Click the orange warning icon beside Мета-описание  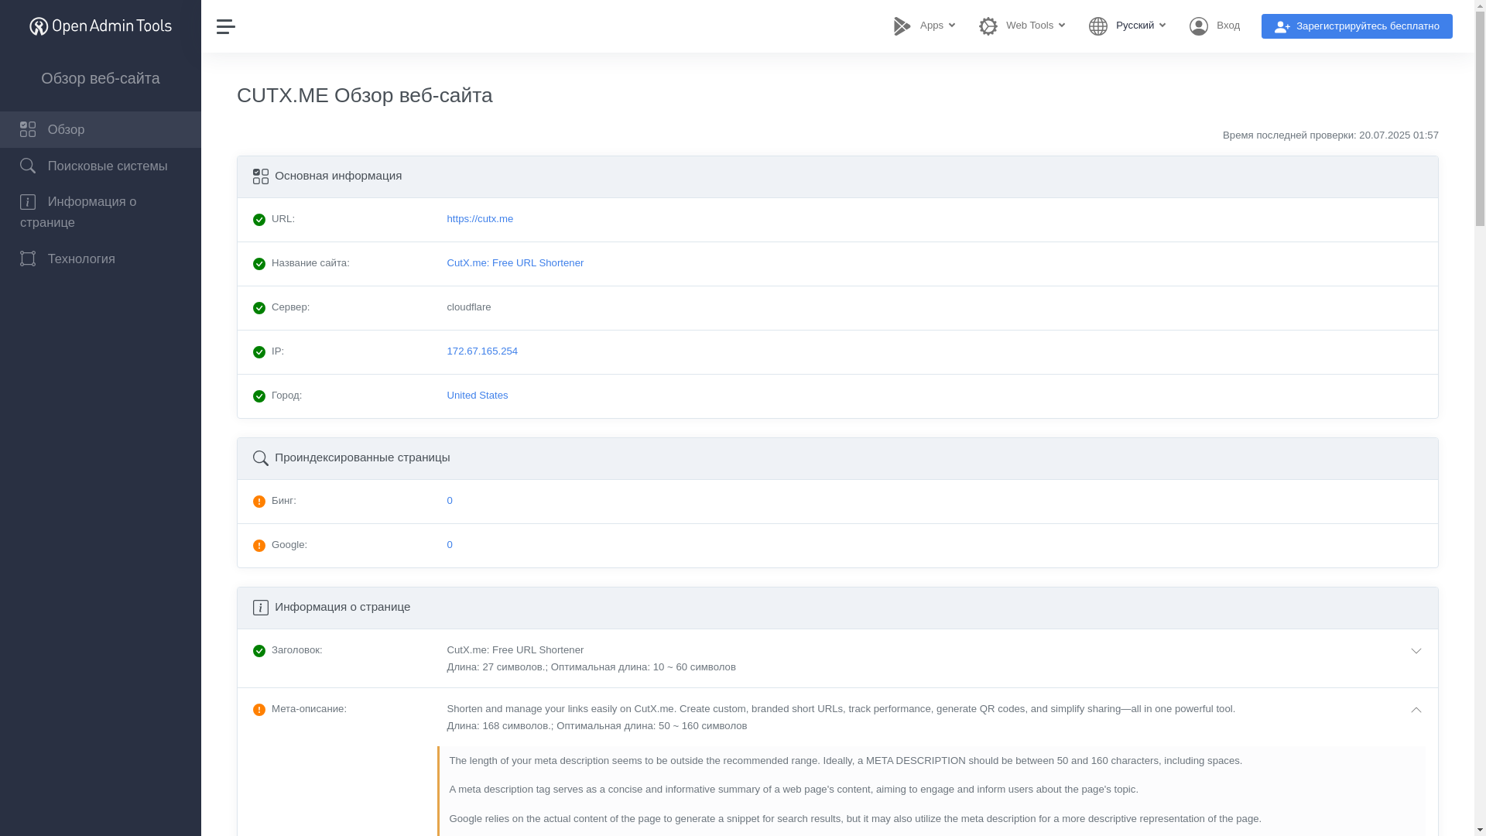pyautogui.click(x=259, y=710)
